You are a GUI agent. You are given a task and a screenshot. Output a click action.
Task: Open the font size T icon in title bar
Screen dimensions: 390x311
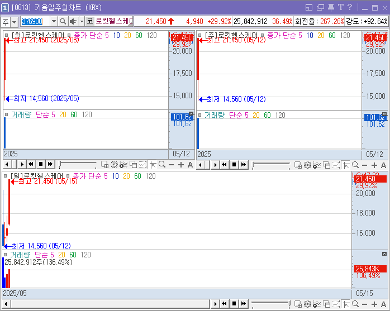point(341,7)
